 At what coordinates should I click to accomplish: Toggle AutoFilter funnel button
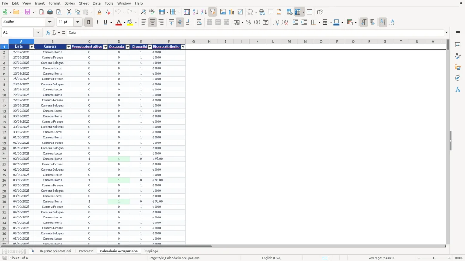pos(212,12)
